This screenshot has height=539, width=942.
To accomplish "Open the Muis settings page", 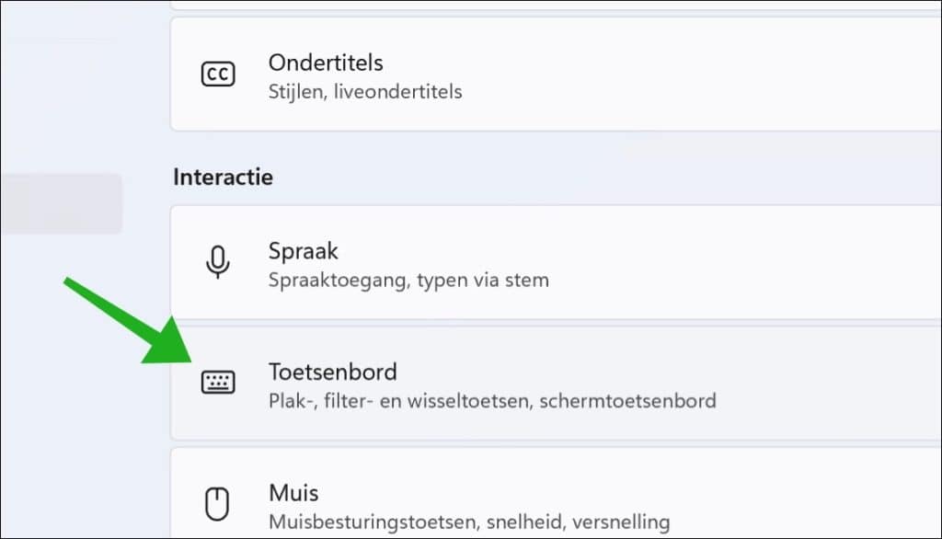I will 552,504.
